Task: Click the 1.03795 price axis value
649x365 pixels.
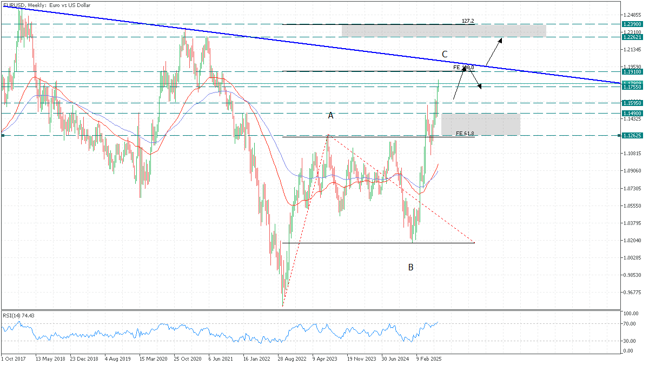Action: (x=632, y=223)
